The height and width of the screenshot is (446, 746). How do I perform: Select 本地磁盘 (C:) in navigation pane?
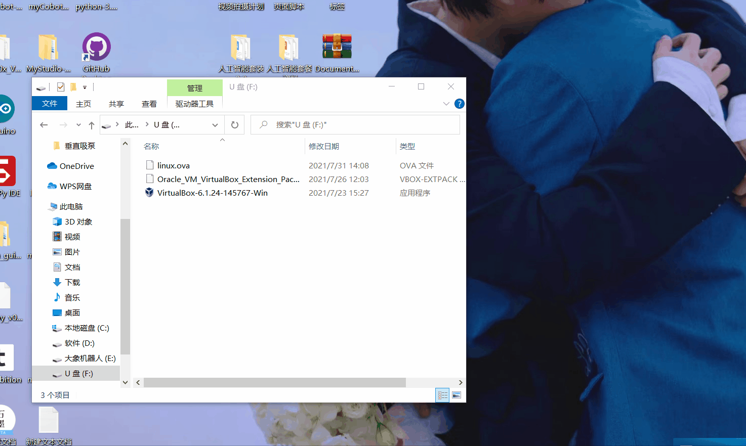point(87,328)
